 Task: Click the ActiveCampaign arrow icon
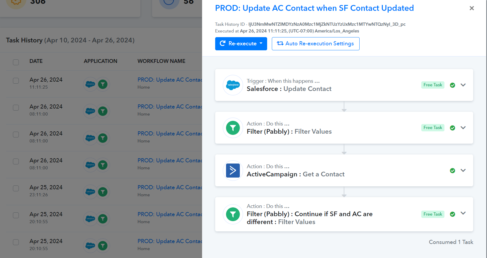coord(233,171)
